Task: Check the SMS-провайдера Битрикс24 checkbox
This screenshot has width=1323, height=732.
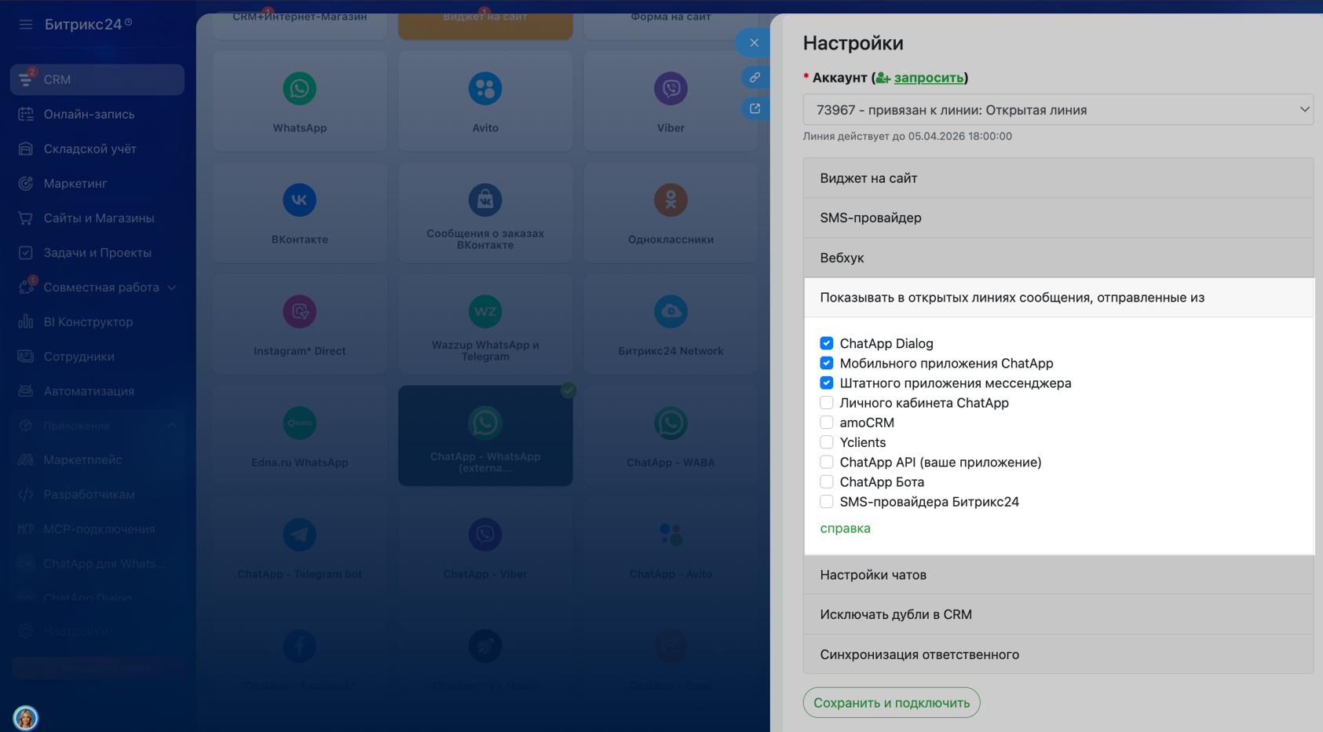Action: (827, 502)
